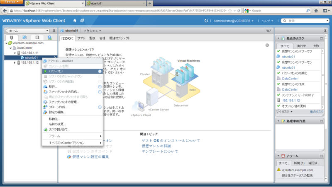Click the vSphere home icon in header
Screen dimensions: 332x187
[x=75, y=20]
